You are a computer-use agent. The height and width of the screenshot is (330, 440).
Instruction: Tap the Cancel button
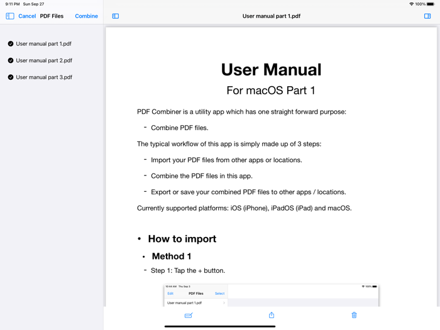click(x=27, y=16)
